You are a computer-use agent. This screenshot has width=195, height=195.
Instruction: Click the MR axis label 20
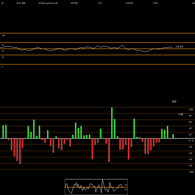(190, 135)
